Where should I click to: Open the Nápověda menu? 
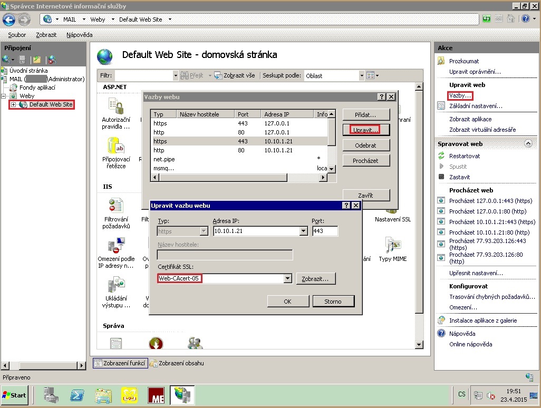coord(79,35)
